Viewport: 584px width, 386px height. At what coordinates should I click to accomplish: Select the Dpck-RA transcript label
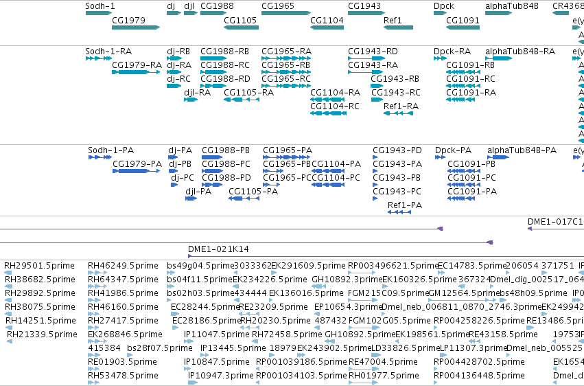tap(452, 51)
